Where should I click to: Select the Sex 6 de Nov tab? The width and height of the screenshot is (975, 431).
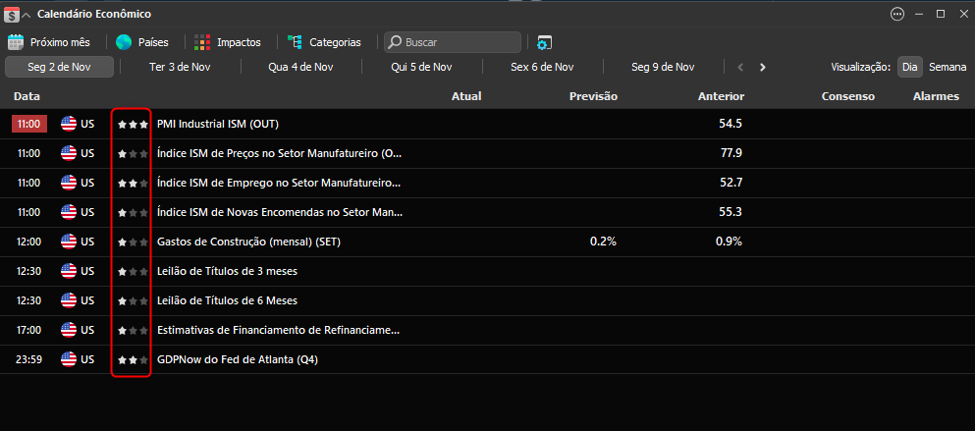pyautogui.click(x=542, y=67)
